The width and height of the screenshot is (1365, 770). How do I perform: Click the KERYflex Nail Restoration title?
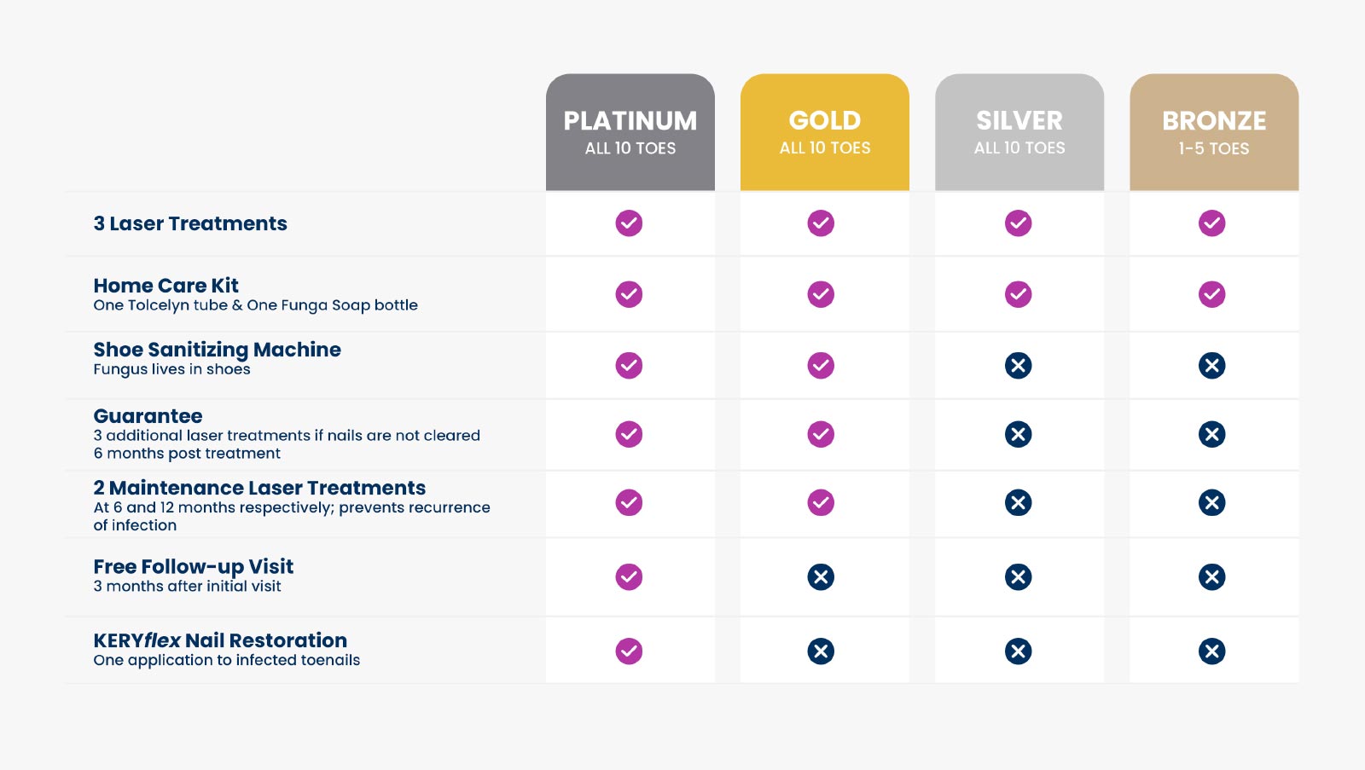(220, 640)
